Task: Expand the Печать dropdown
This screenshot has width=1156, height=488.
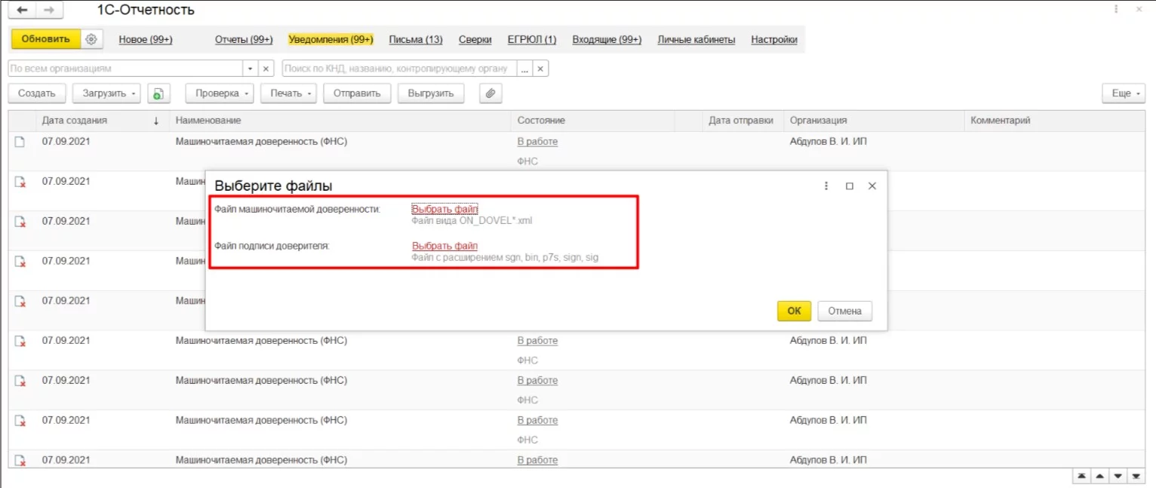Action: click(291, 94)
